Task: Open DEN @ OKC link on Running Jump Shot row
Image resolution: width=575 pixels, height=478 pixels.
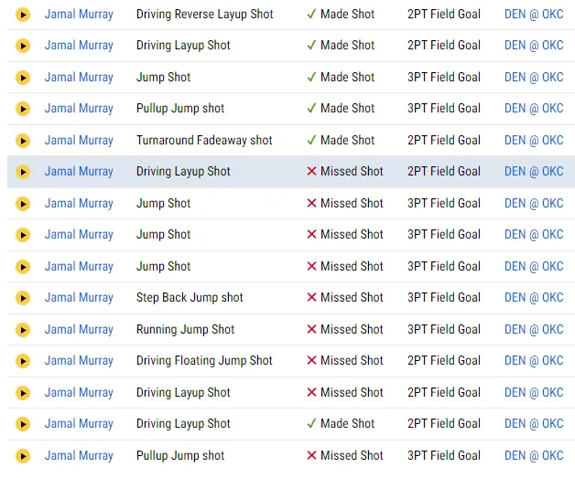Action: [x=534, y=329]
